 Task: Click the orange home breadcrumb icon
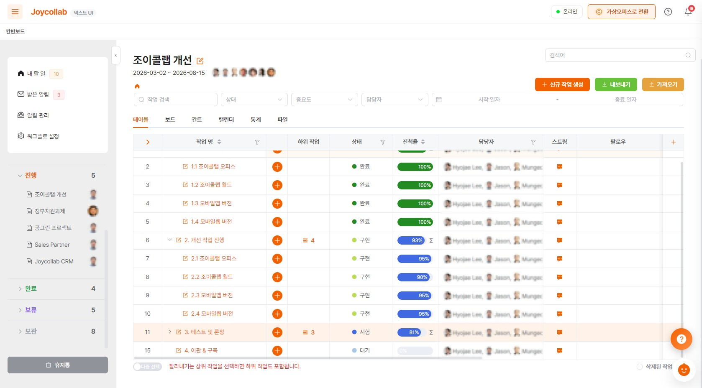point(137,86)
